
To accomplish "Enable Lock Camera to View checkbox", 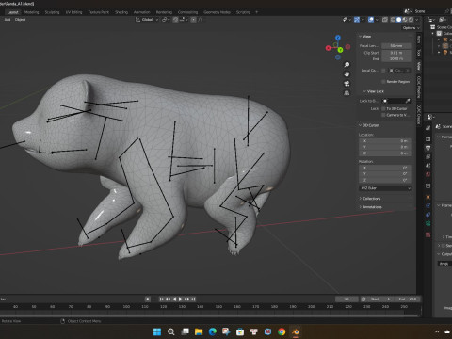I will 383,115.
